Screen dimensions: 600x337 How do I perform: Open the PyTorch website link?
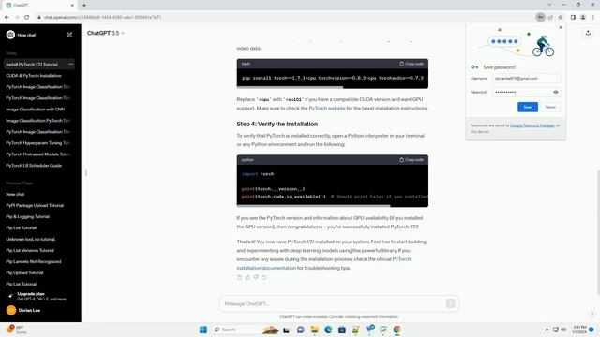point(327,109)
